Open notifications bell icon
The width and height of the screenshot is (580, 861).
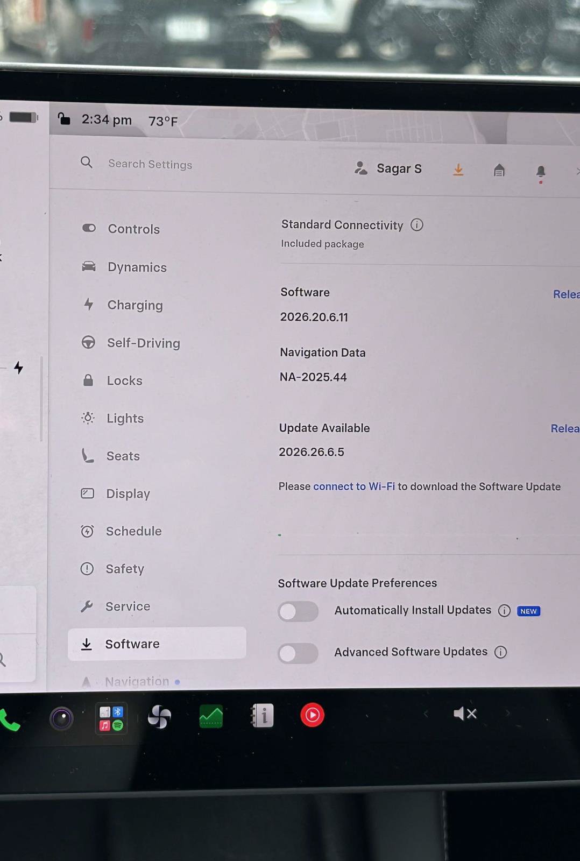(541, 172)
